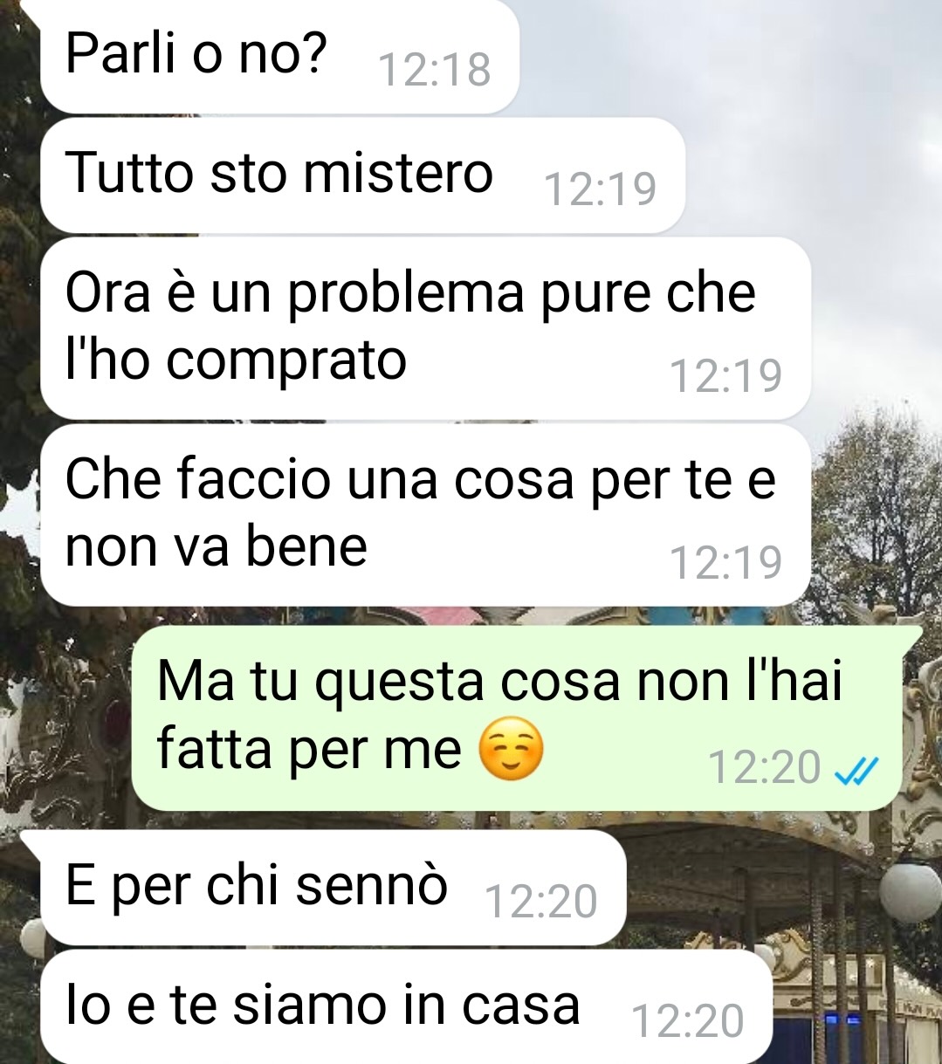Click the word 'comprato' in the message

point(286,361)
